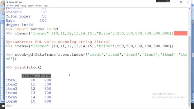Click the highlighted Itemno Price header

tap(36, 76)
